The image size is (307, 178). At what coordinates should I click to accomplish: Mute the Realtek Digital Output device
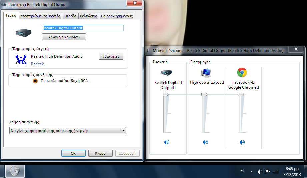167,142
